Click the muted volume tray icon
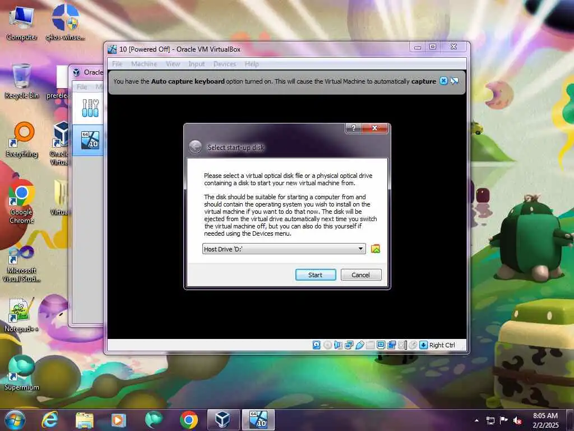Screen dimensions: 574x431 (x=517, y=420)
